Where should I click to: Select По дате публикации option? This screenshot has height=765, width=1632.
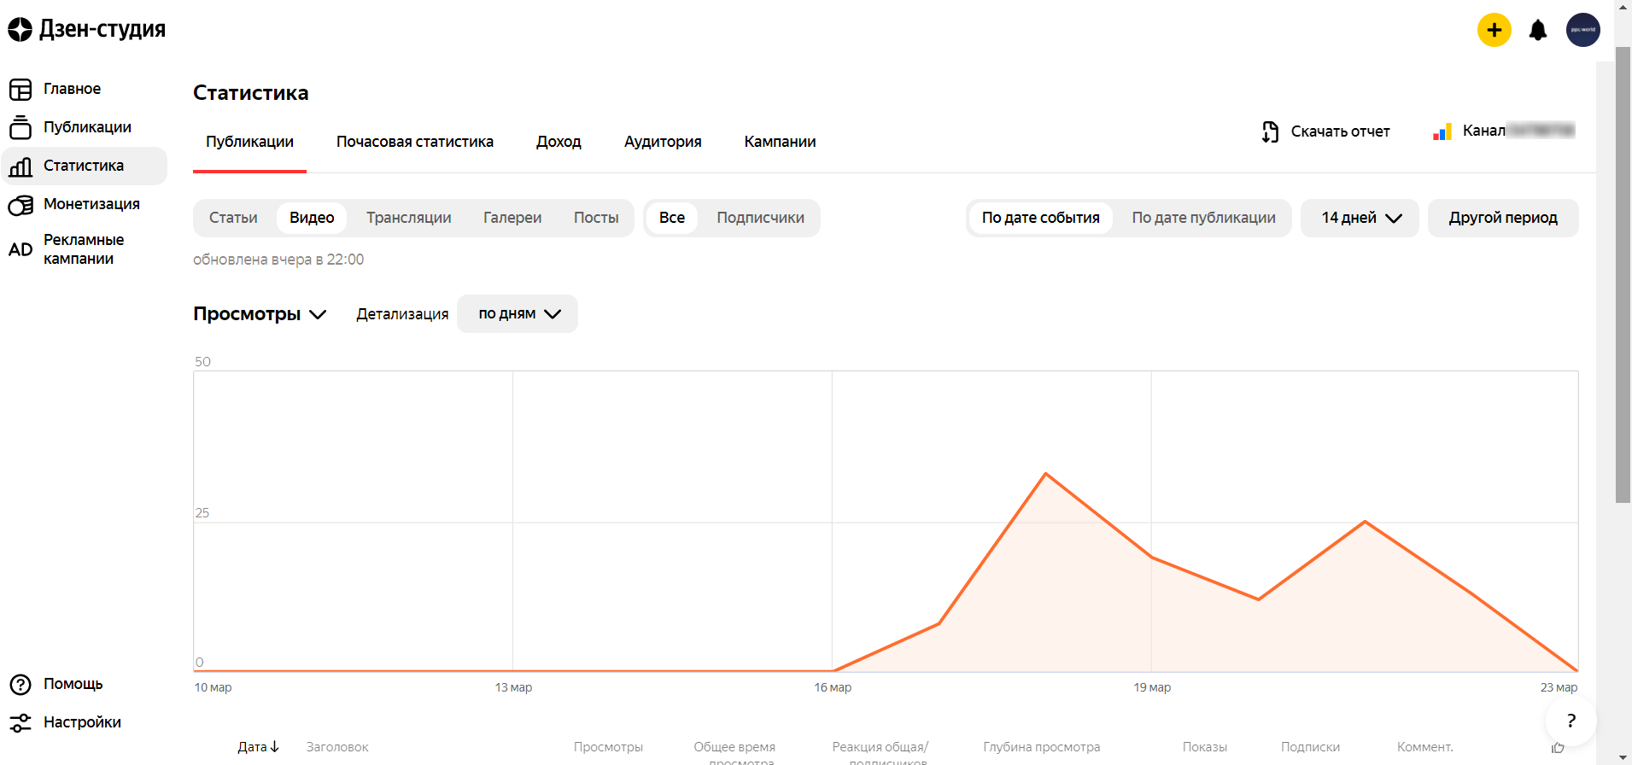tap(1202, 218)
